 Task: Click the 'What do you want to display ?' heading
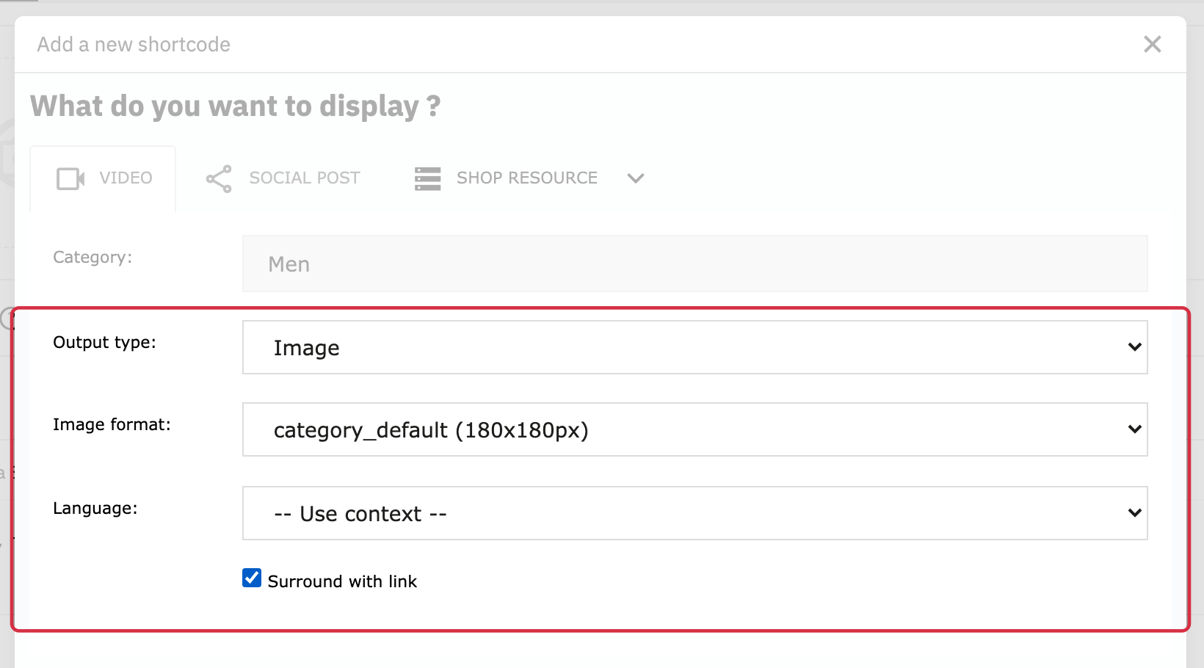pos(236,106)
